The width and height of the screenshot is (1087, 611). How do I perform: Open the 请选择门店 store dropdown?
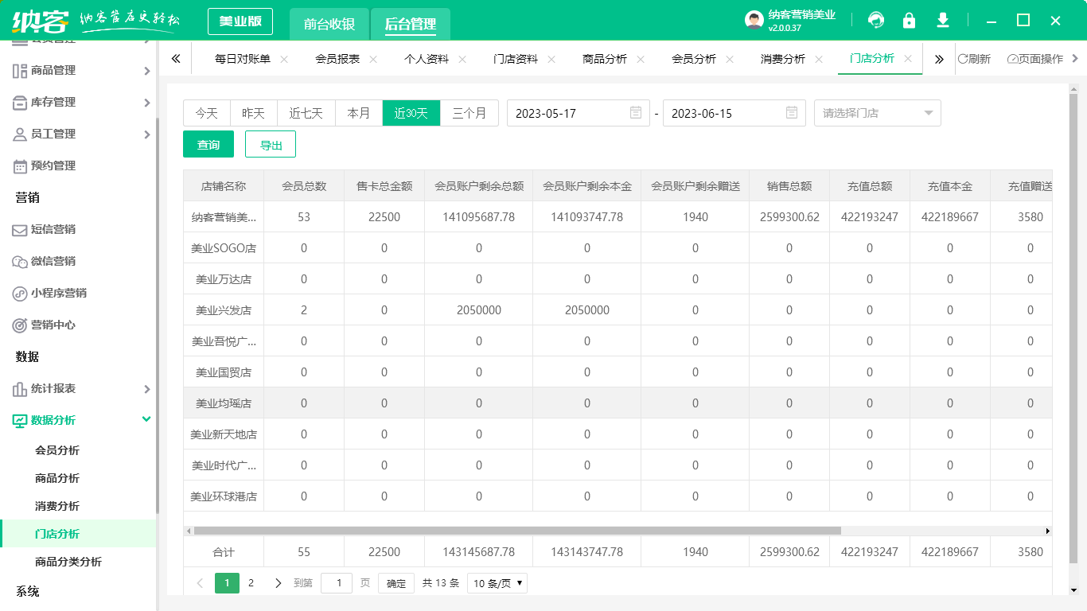[x=877, y=113]
